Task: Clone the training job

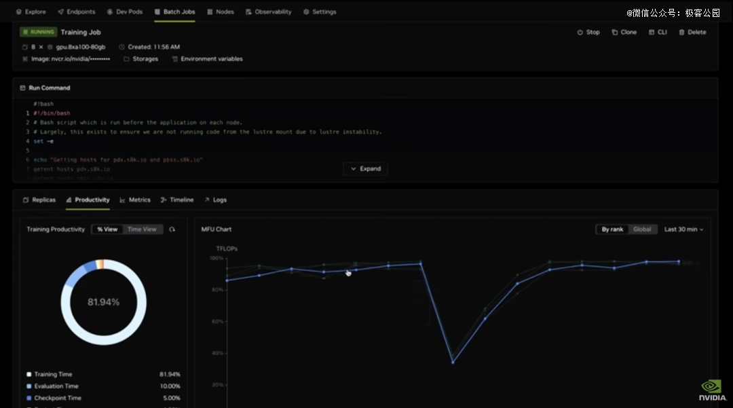Action: [624, 32]
